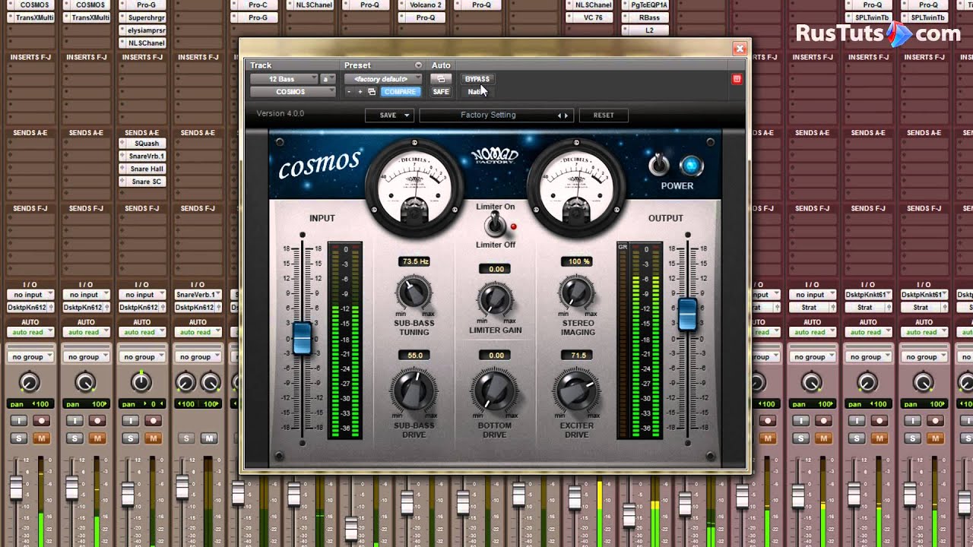The width and height of the screenshot is (973, 547).
Task: Click the INPUT fader handle in Cosmos
Action: pyautogui.click(x=302, y=338)
